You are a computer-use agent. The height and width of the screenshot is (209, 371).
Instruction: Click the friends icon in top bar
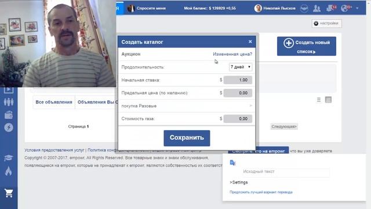pyautogui.click(x=317, y=8)
